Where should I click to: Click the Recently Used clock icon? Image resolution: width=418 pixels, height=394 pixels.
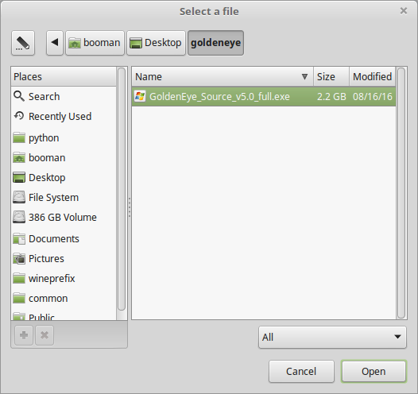19,116
